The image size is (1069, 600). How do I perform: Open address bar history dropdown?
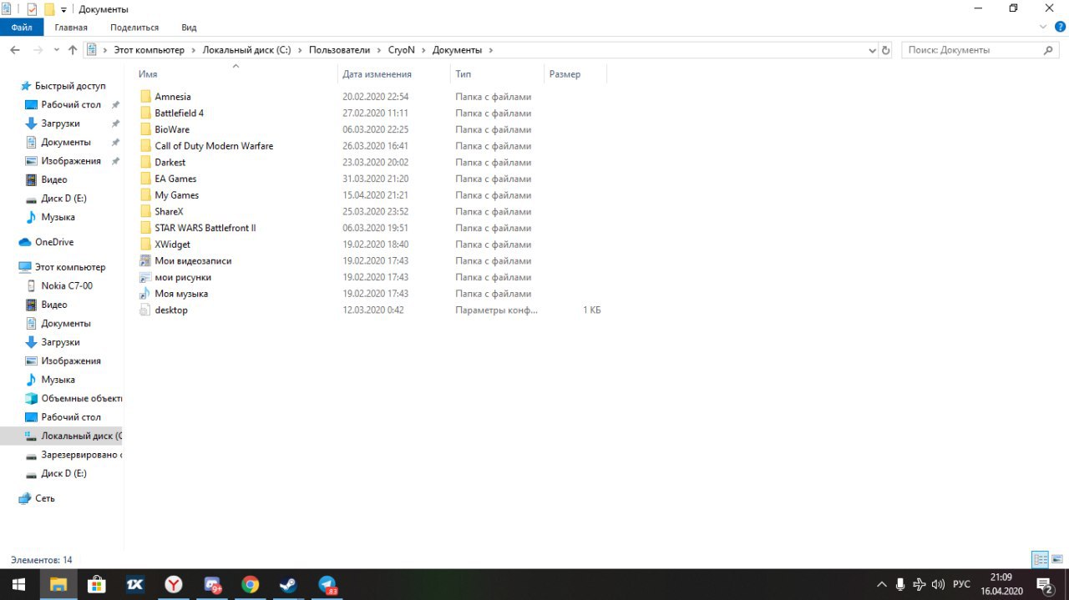(x=870, y=50)
